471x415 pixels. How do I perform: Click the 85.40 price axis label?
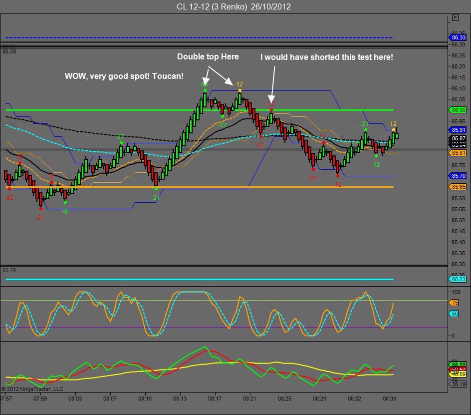[x=458, y=242]
